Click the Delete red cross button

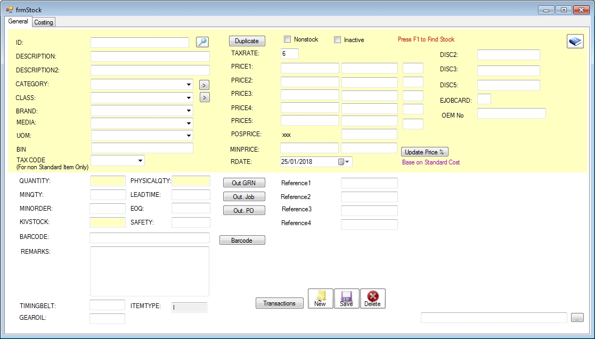[373, 299]
